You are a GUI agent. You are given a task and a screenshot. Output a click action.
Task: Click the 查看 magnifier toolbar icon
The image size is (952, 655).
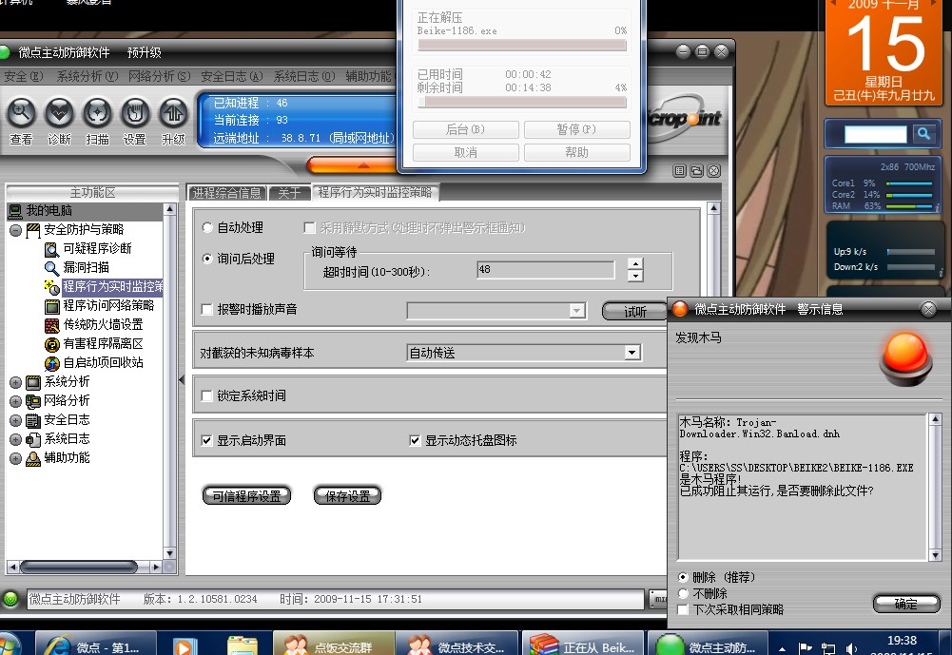[x=21, y=113]
